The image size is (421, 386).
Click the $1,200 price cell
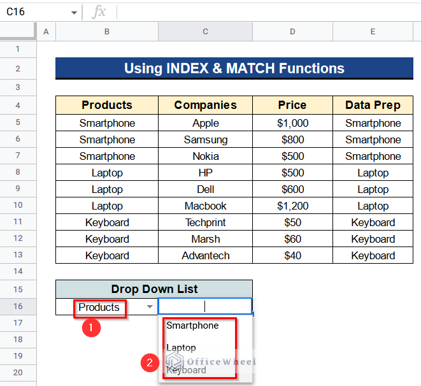[x=292, y=206]
